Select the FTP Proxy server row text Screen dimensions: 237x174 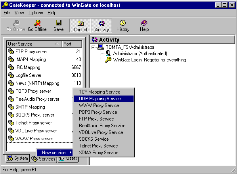pyautogui.click(x=32, y=52)
